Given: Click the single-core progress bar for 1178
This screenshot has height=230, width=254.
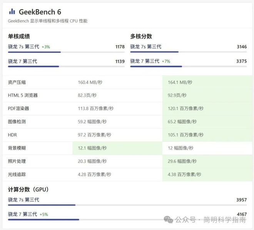Looking at the screenshot, I should point(67,52).
